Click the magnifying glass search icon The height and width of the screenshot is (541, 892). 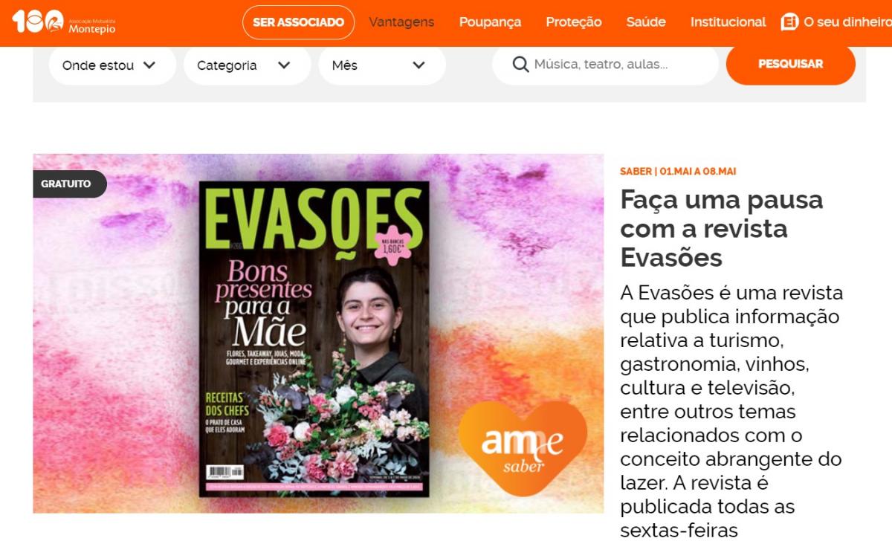(521, 65)
